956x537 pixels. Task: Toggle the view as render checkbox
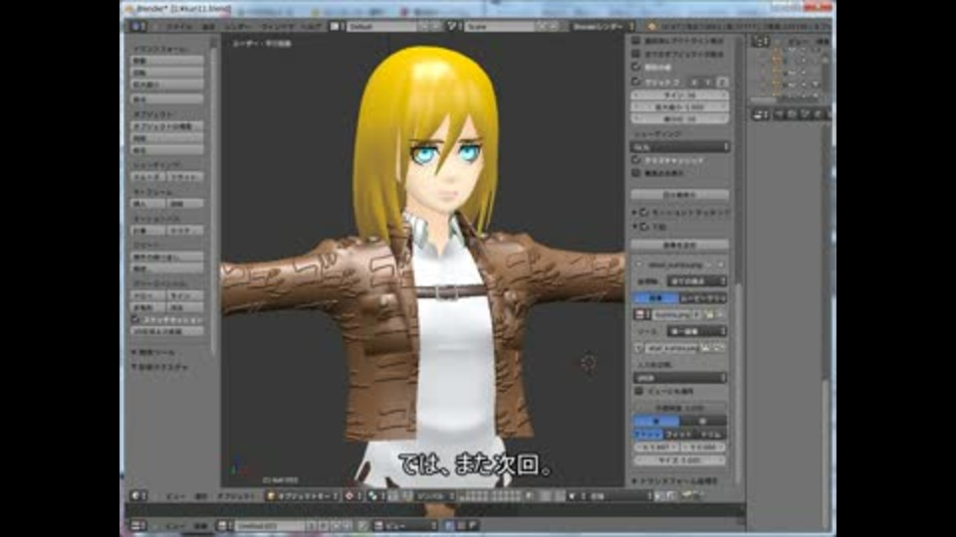[638, 391]
